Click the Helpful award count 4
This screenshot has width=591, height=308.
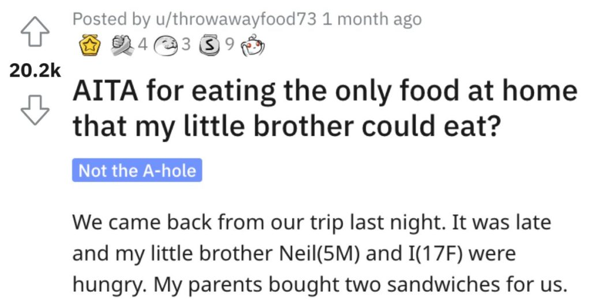[x=142, y=45]
